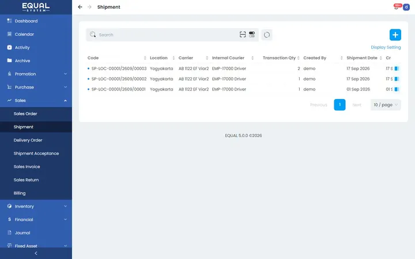Expand the Purchase menu
Viewport: 415px width, 259px height.
36,87
